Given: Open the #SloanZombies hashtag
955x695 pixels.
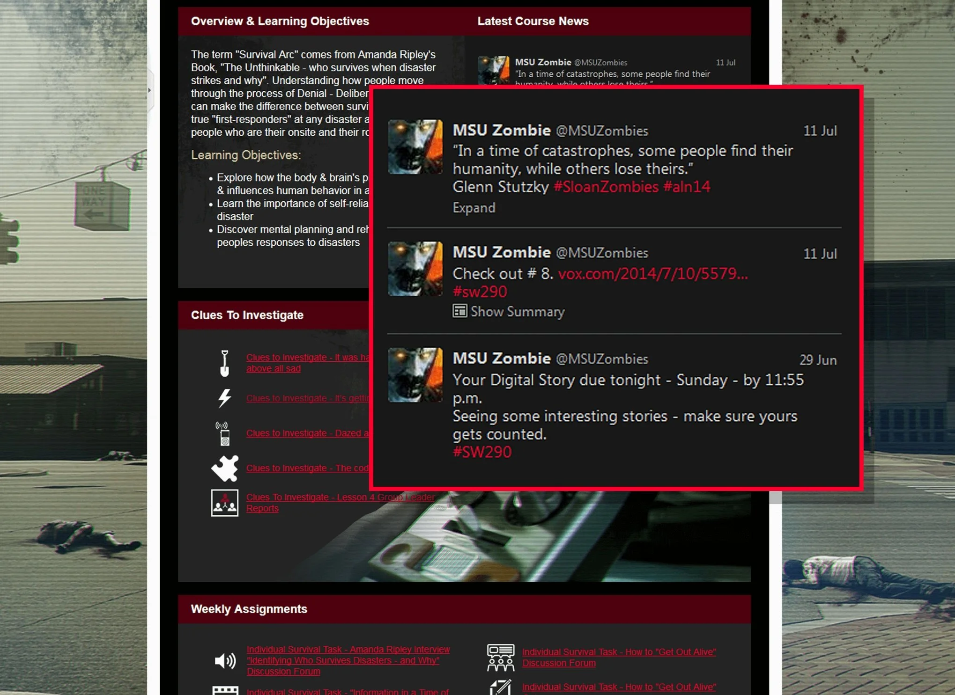Looking at the screenshot, I should tap(606, 187).
